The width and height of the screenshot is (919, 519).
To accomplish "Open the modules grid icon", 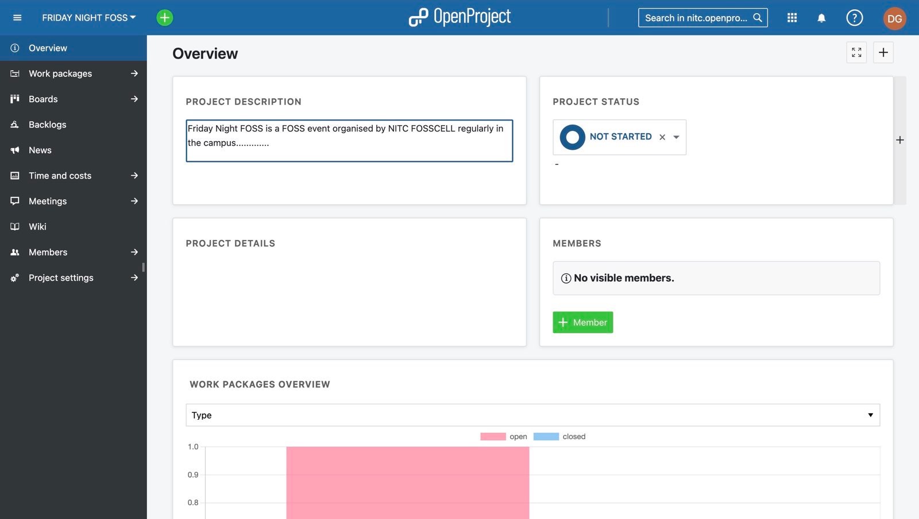I will [792, 18].
